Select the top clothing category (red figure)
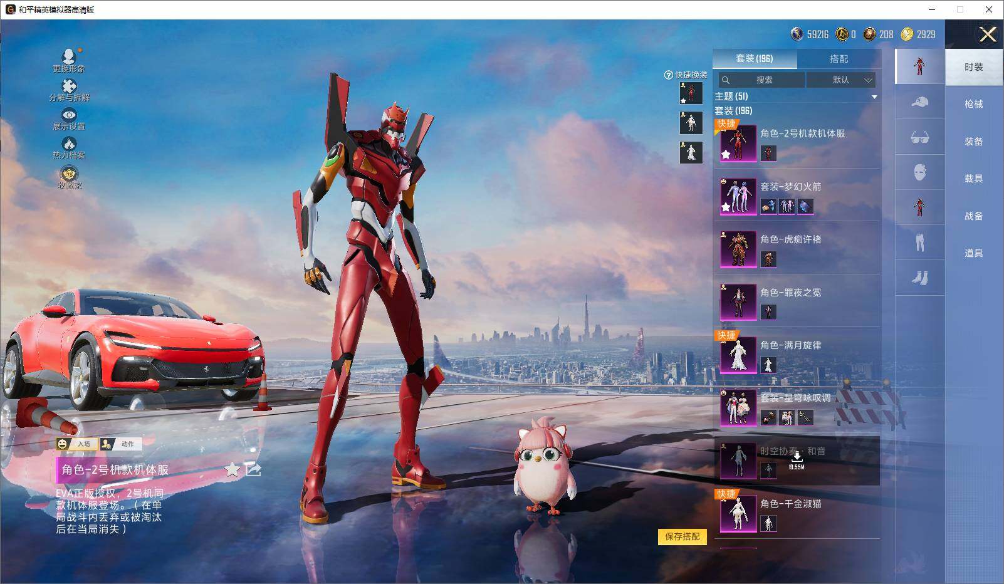The width and height of the screenshot is (1004, 584). [x=919, y=207]
